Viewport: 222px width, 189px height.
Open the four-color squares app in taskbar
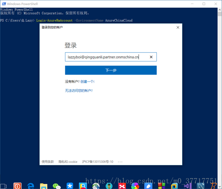pos(161,186)
